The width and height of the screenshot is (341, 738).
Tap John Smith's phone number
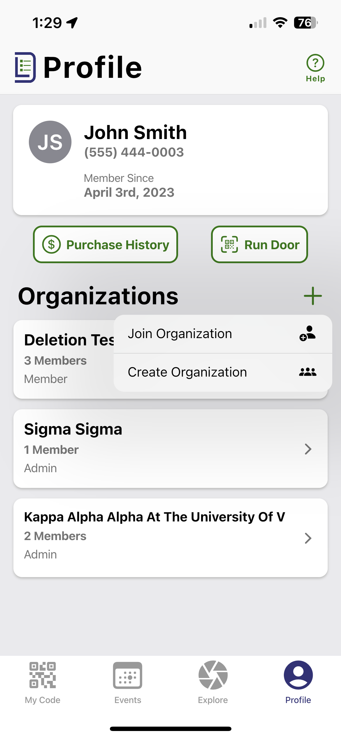(x=134, y=152)
